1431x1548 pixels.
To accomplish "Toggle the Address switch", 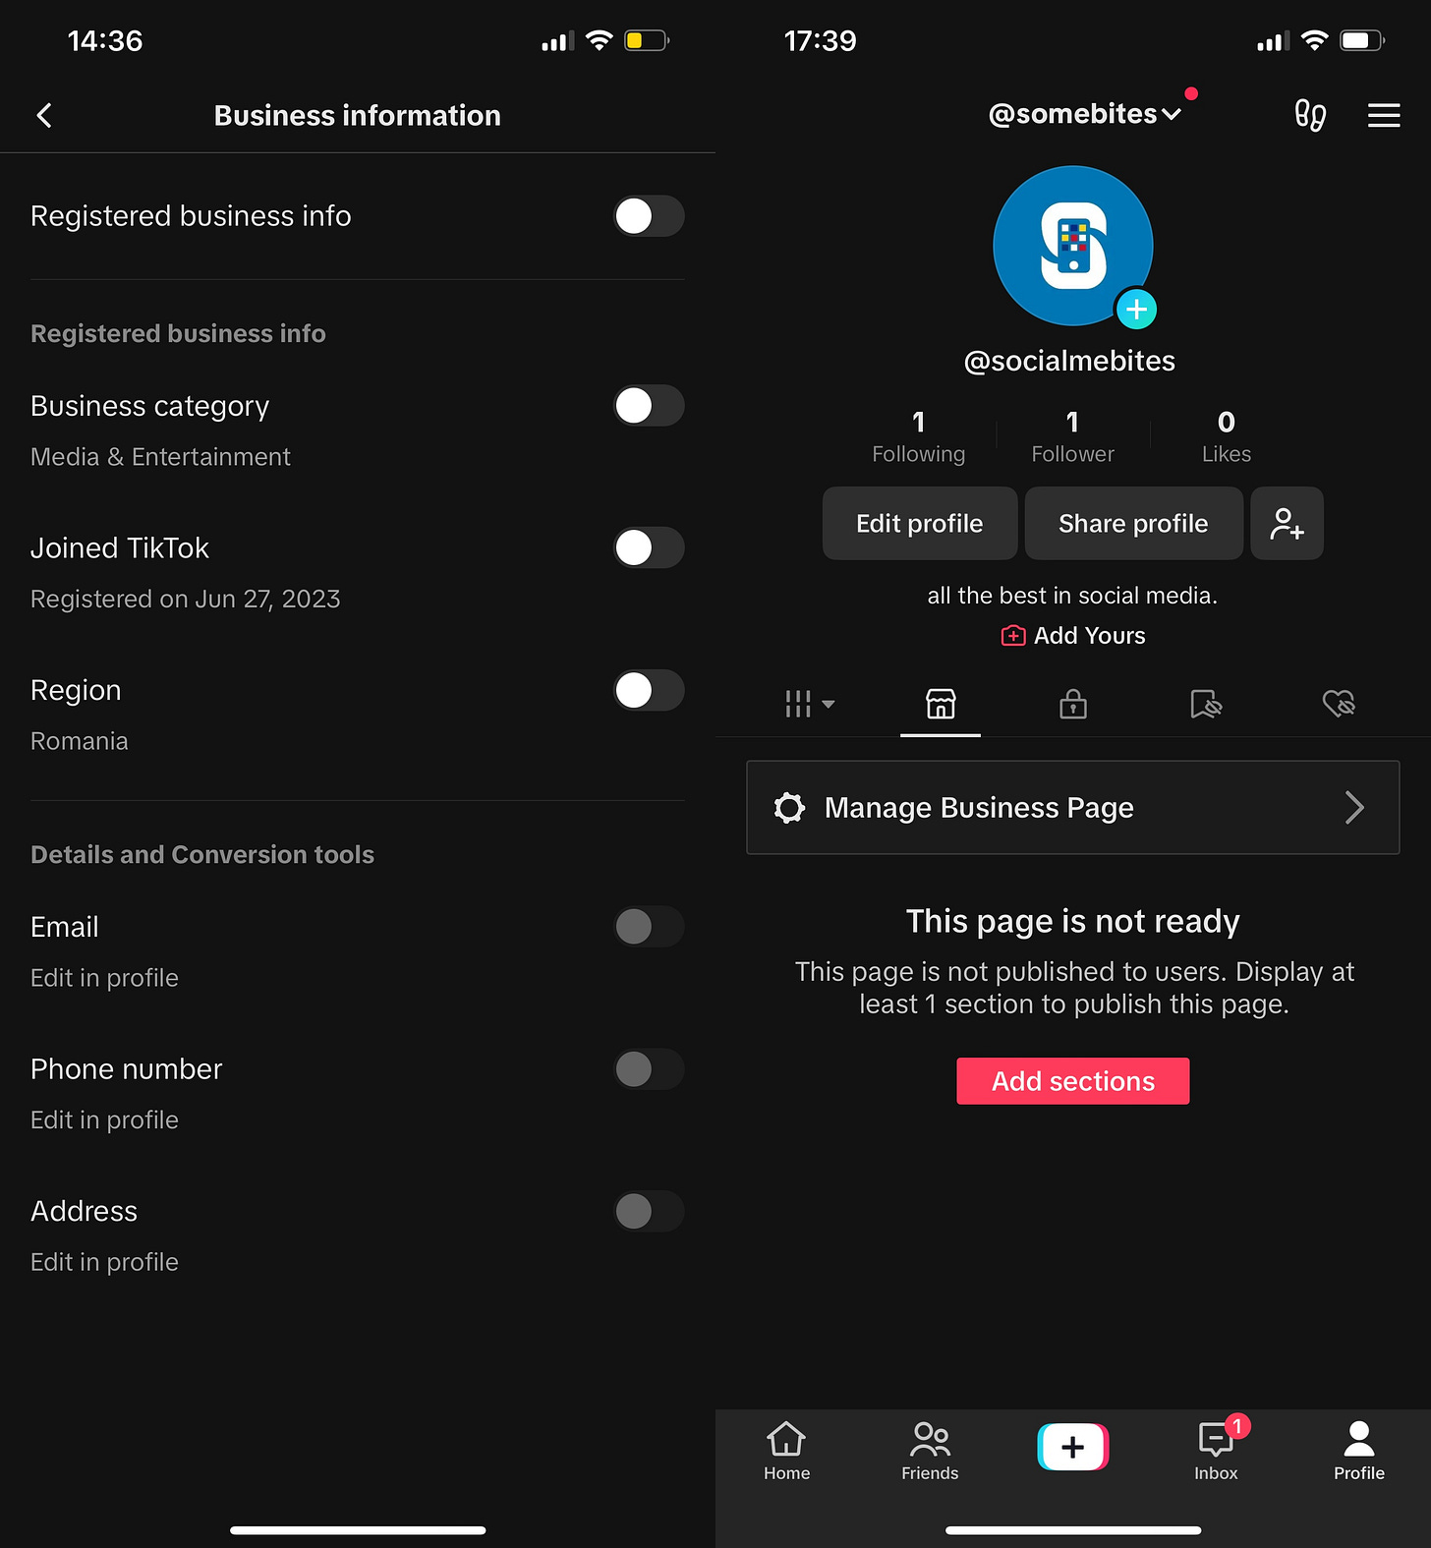I will coord(649,1211).
